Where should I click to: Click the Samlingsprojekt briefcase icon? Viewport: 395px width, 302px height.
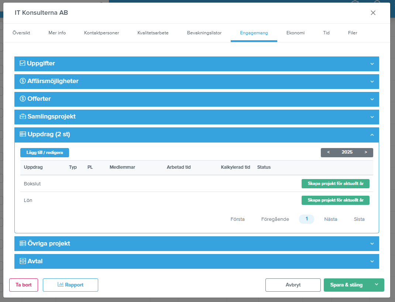click(x=23, y=117)
